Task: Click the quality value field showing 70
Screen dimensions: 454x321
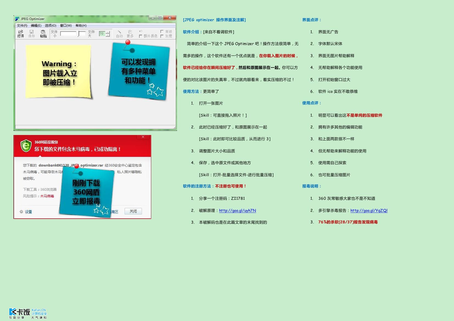Action: click(102, 33)
